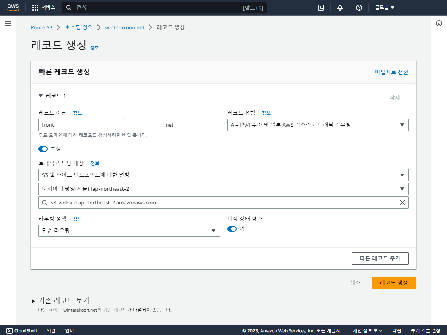
Task: Open 개인 정보 보호 footer link
Action: (x=368, y=330)
